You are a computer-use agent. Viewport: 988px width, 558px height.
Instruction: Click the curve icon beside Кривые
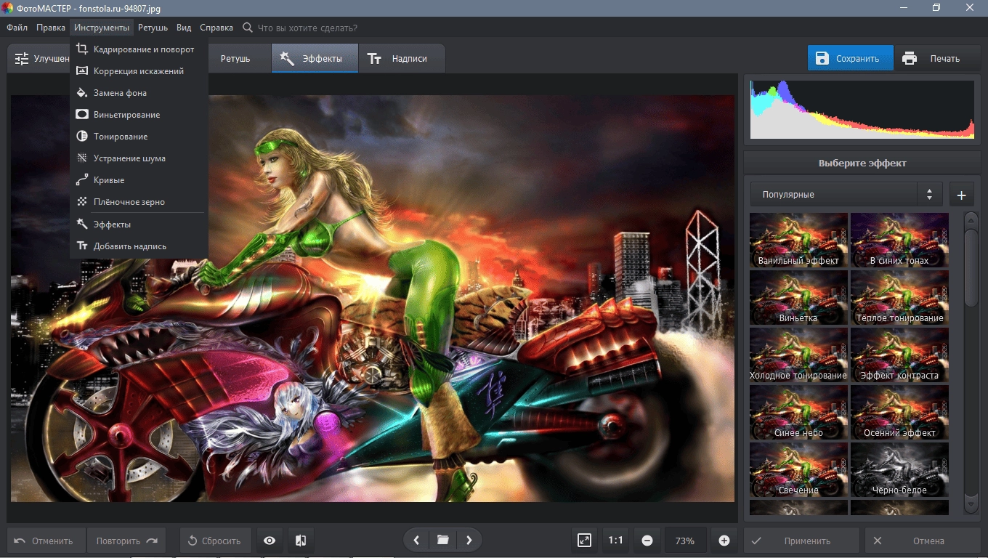click(82, 180)
